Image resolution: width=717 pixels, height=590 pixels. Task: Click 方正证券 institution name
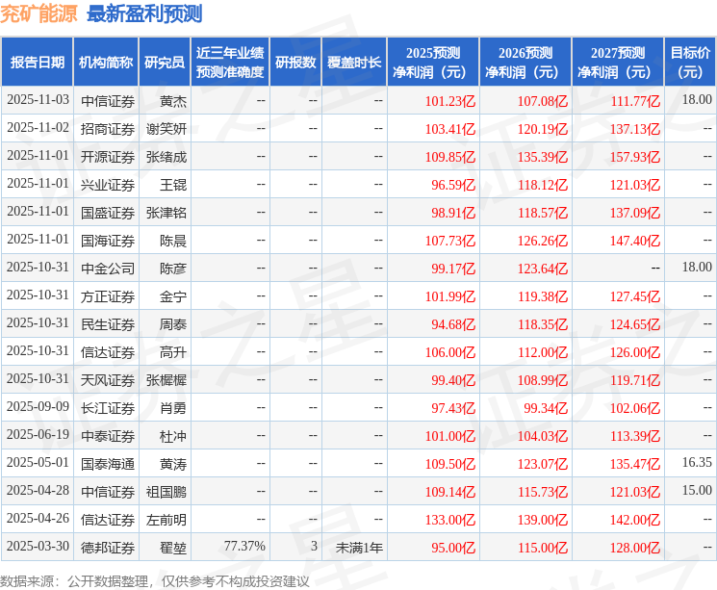[108, 296]
